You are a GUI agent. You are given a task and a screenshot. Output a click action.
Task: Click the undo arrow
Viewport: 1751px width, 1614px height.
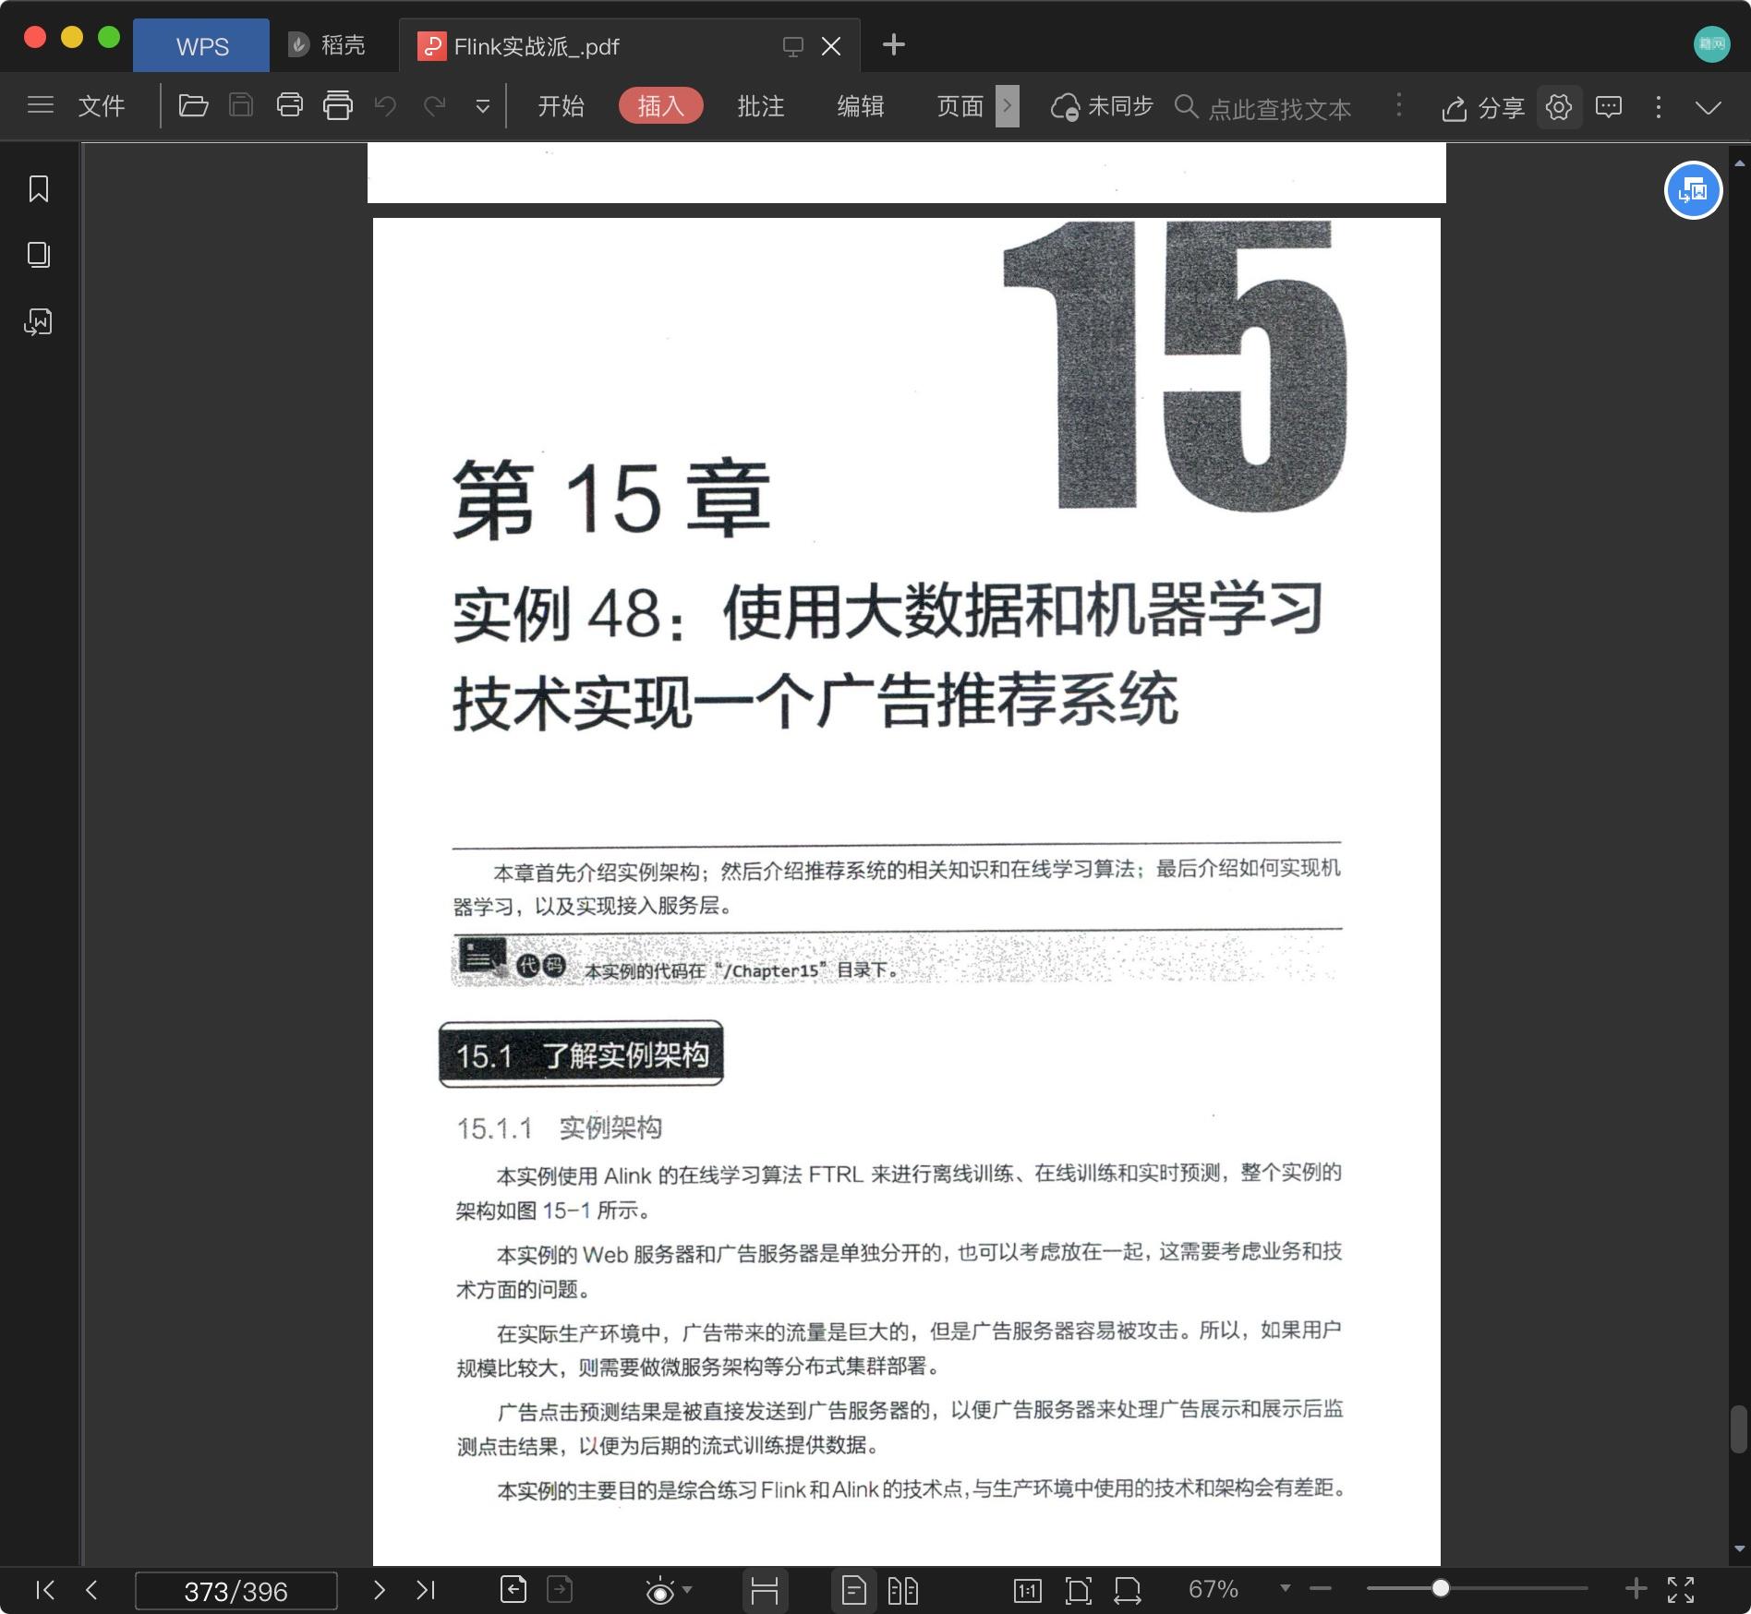[385, 106]
